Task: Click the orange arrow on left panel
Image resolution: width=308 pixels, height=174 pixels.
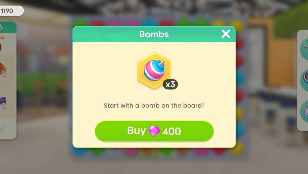Action: [2, 38]
